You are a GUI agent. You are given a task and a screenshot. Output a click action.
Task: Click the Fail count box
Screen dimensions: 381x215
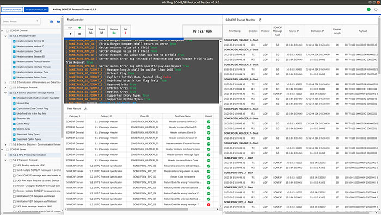tap(125, 31)
